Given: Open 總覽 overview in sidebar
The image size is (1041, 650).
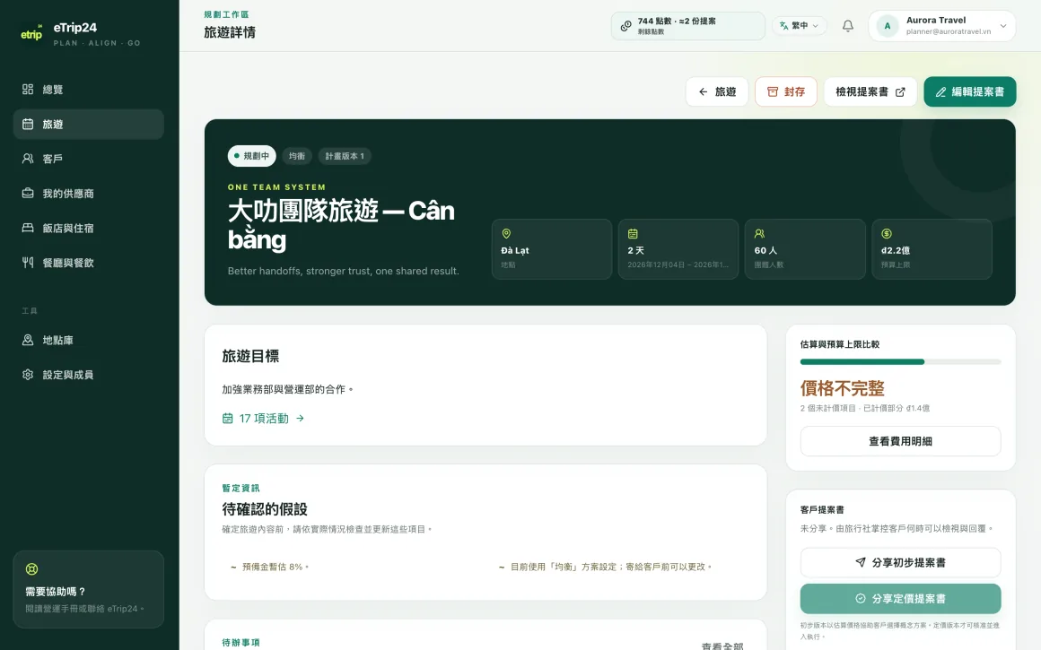Looking at the screenshot, I should pos(88,90).
